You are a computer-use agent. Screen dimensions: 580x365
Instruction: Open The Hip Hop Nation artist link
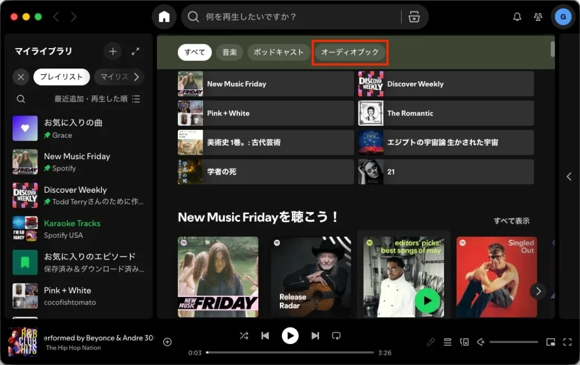[73, 347]
